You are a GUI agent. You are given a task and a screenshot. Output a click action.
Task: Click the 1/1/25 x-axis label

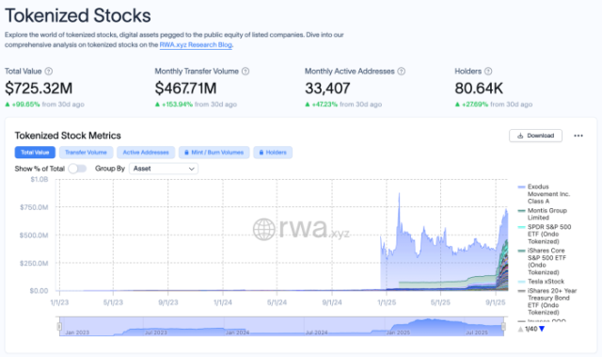pos(387,302)
